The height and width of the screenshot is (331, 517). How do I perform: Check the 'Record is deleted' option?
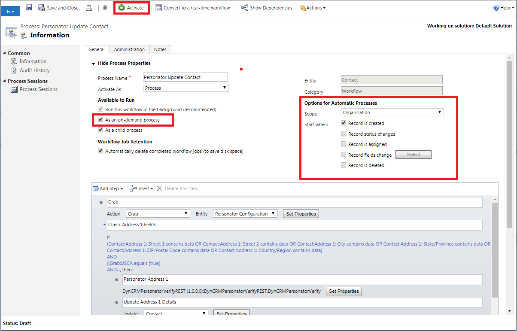[344, 165]
